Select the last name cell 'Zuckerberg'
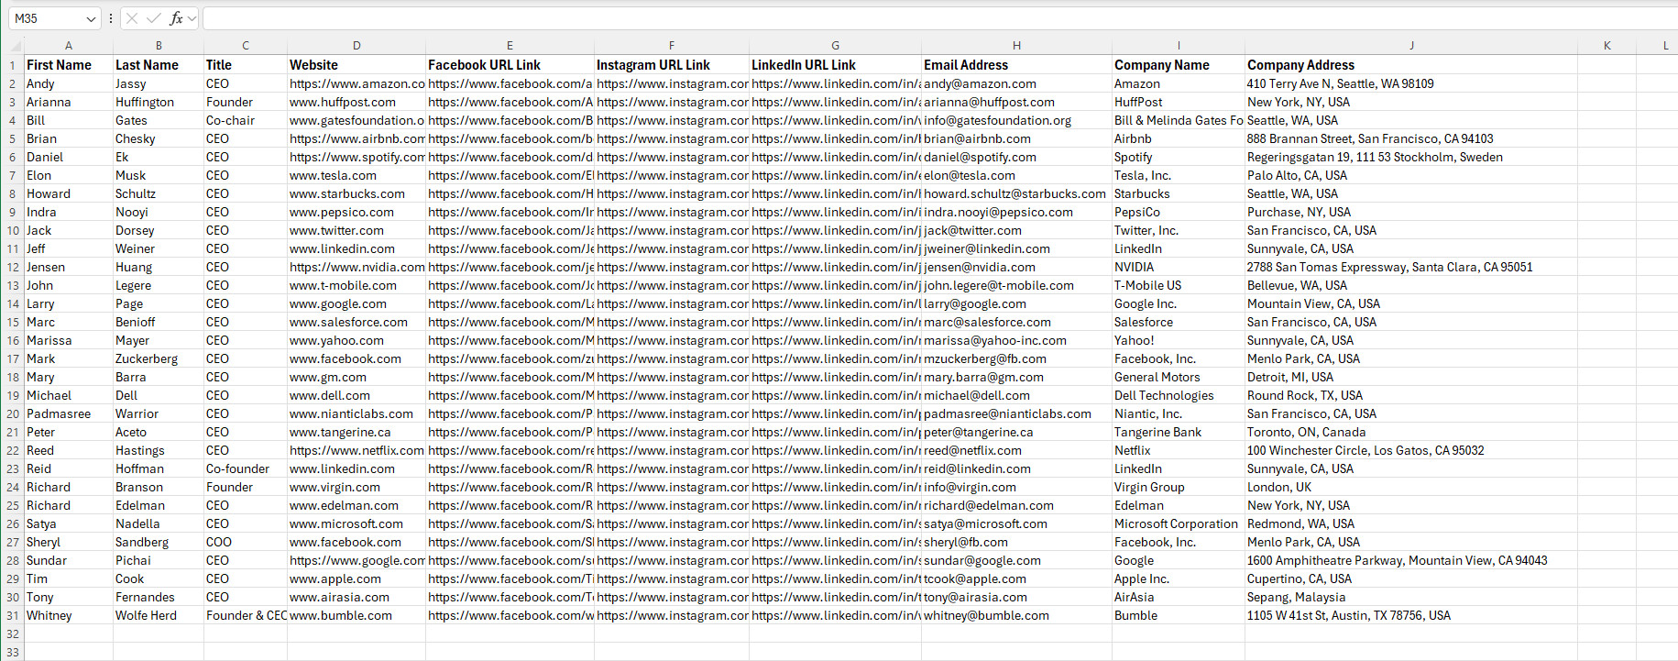1678x661 pixels. [159, 358]
